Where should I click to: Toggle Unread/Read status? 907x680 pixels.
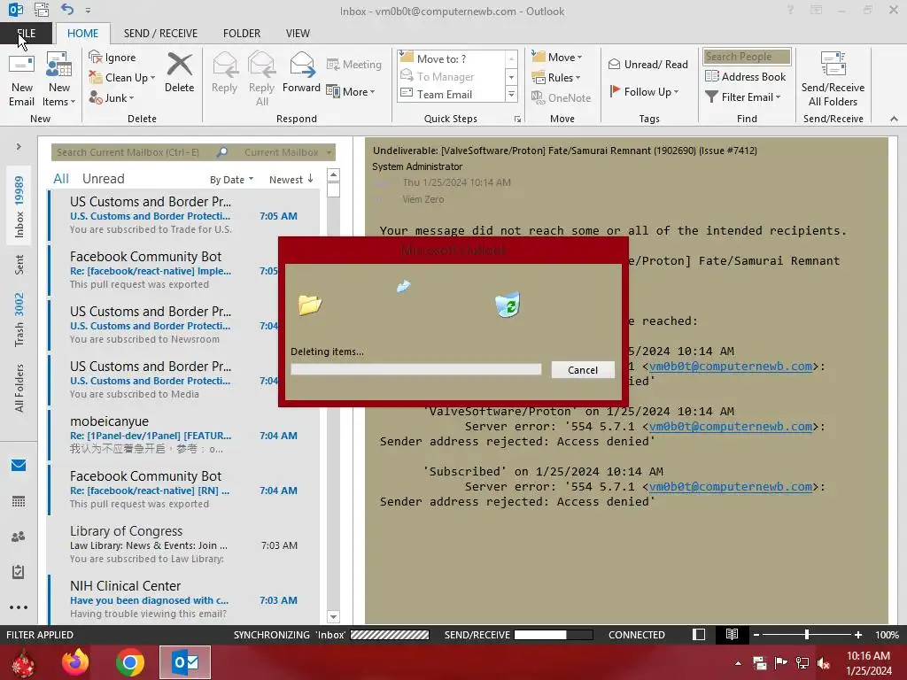[647, 64]
